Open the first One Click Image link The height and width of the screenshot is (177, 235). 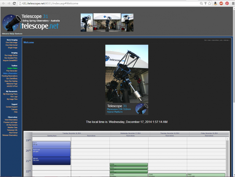12,42
